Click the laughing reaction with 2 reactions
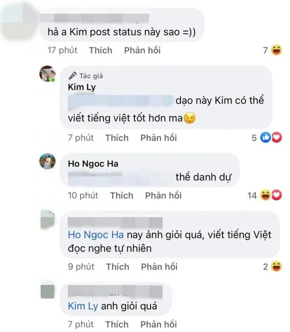 [276, 266]
